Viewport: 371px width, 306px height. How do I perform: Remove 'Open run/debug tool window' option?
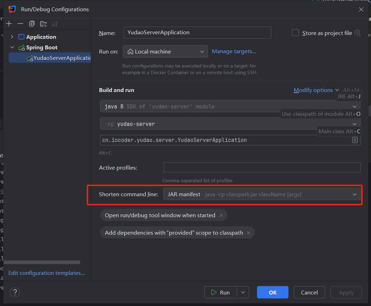[221, 215]
